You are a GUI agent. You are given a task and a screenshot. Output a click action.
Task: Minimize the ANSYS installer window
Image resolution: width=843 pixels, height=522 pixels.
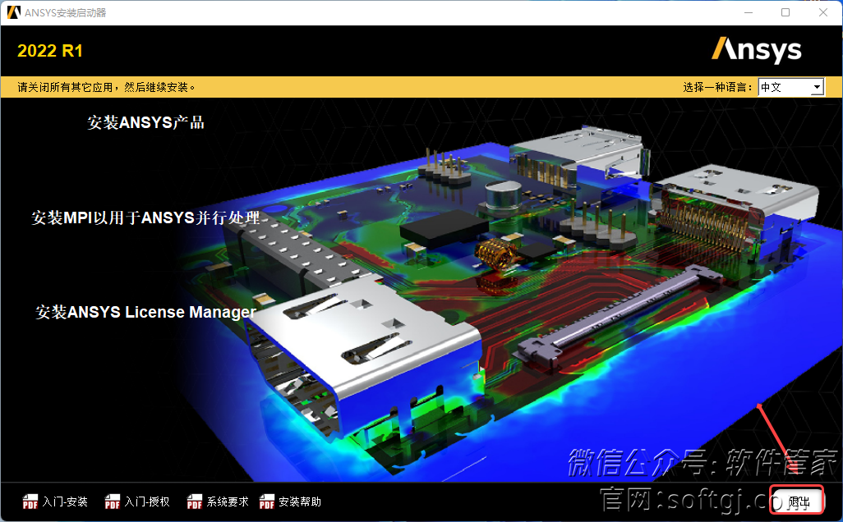(x=748, y=12)
